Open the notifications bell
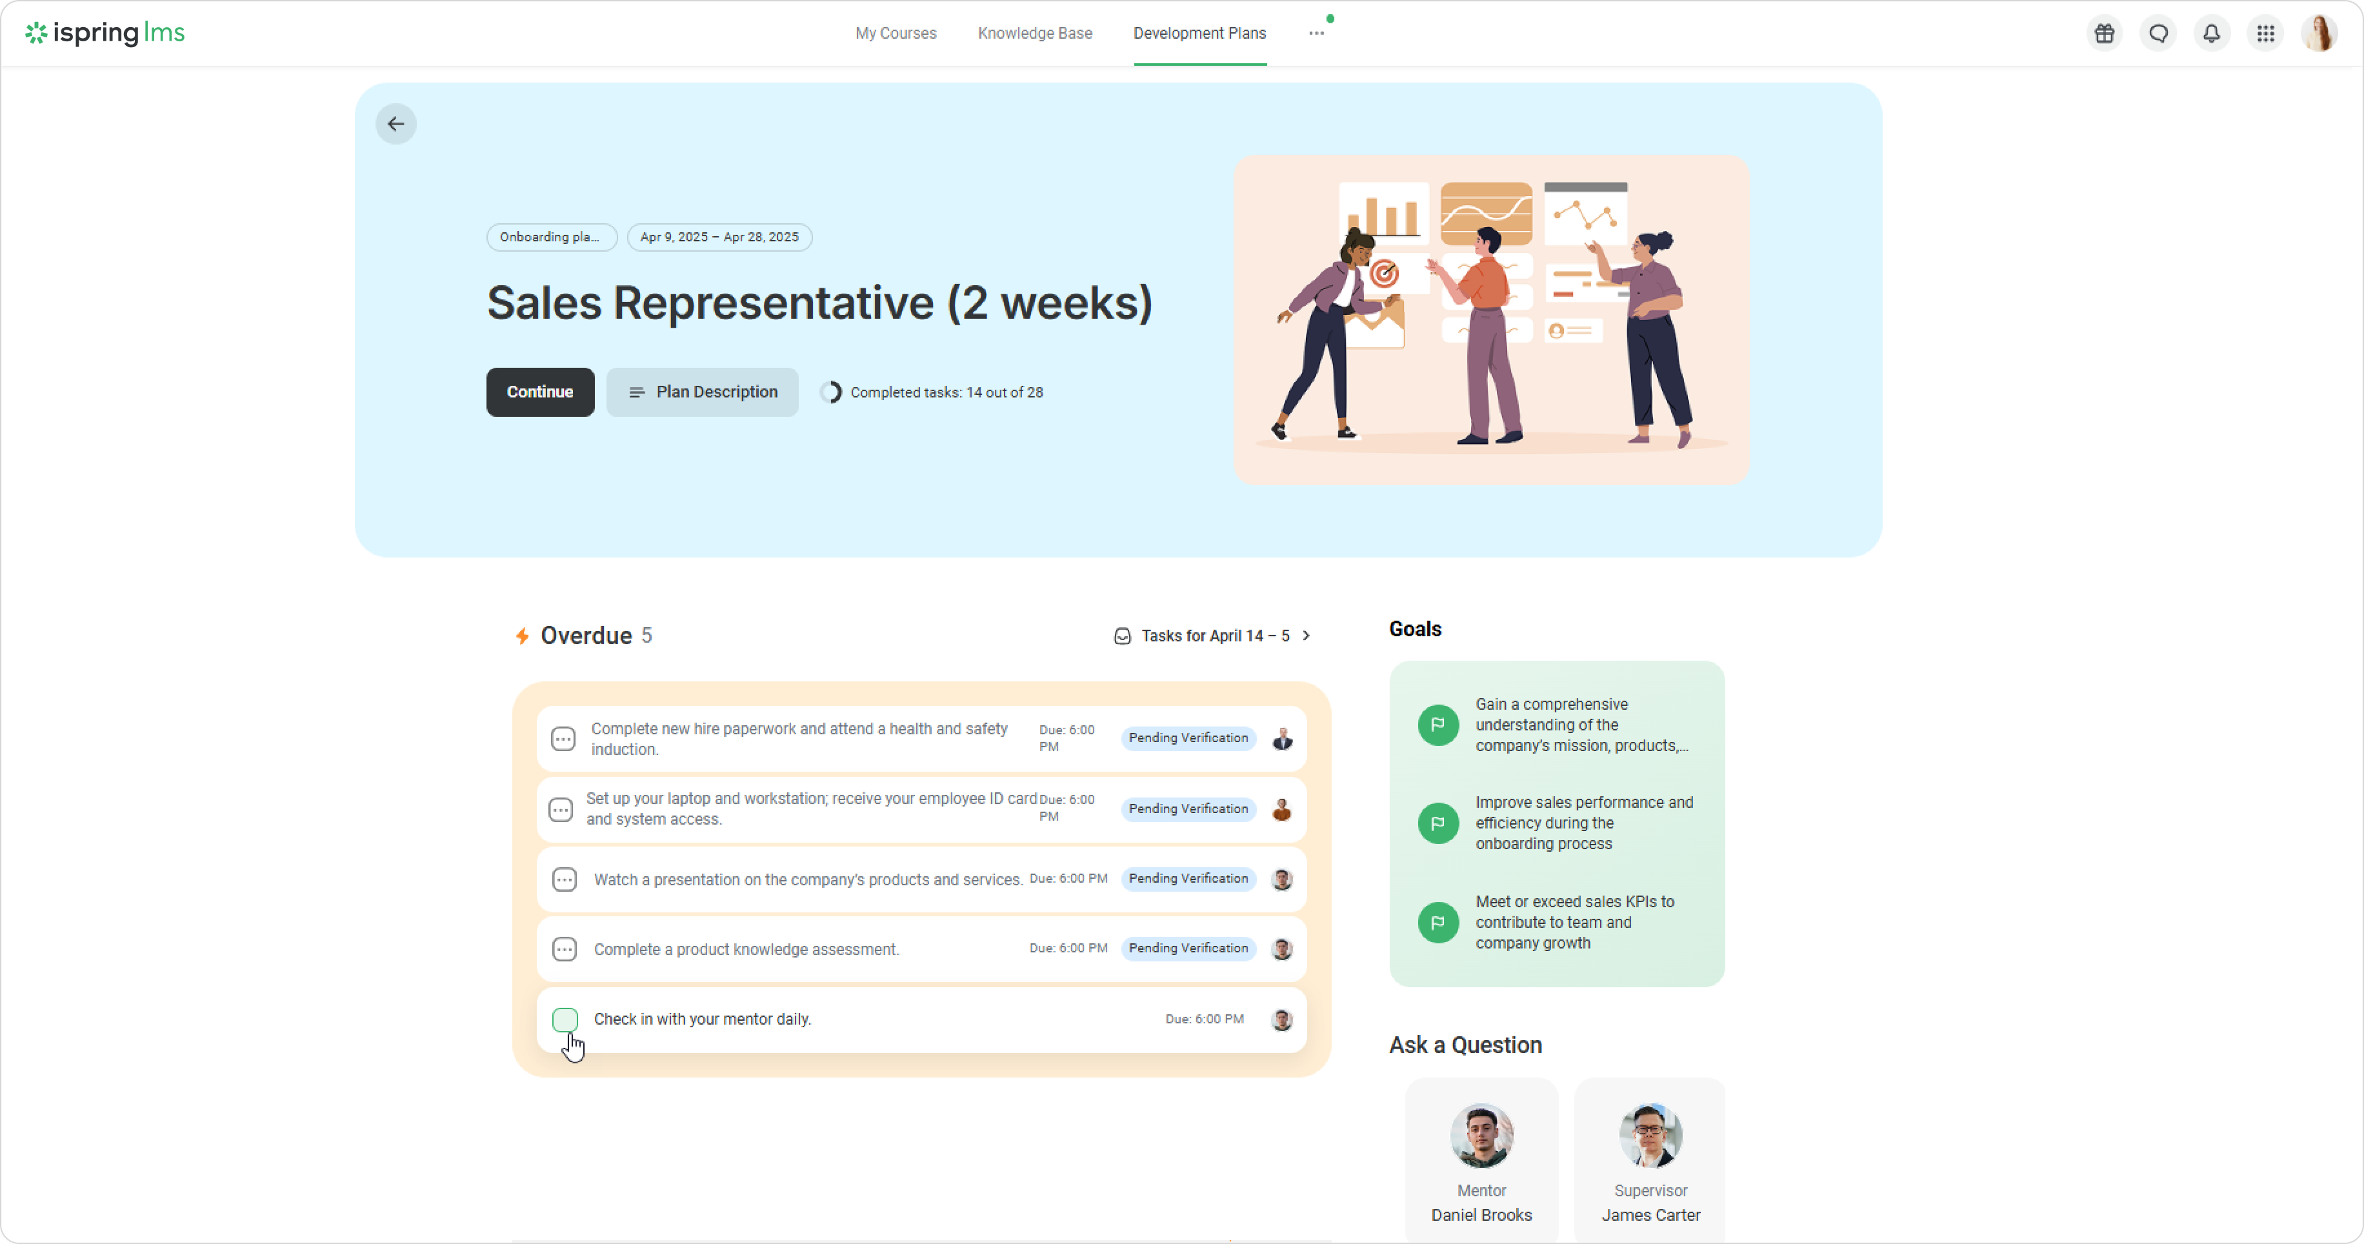The height and width of the screenshot is (1244, 2364). [2212, 34]
